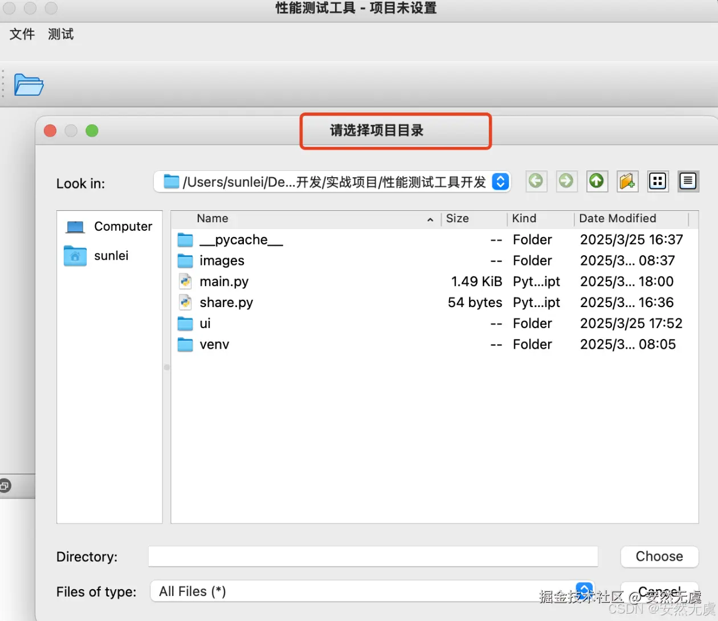Click the Back navigation arrow icon
The width and height of the screenshot is (718, 621).
(536, 181)
